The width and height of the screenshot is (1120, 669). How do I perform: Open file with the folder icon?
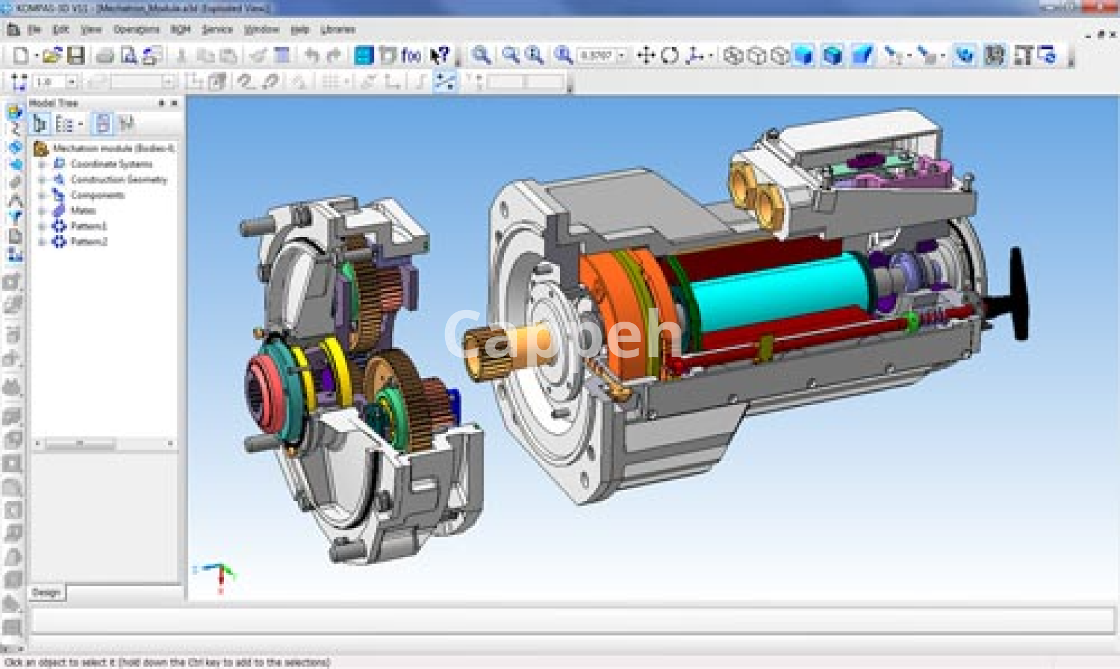coord(51,56)
